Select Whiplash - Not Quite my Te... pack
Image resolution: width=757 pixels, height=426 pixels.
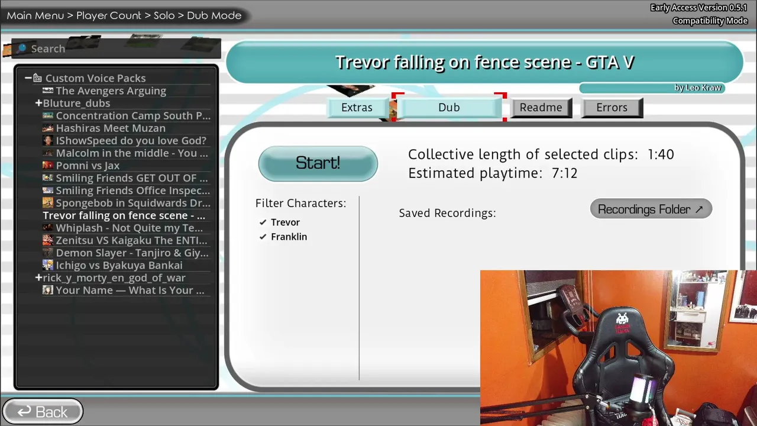click(129, 228)
